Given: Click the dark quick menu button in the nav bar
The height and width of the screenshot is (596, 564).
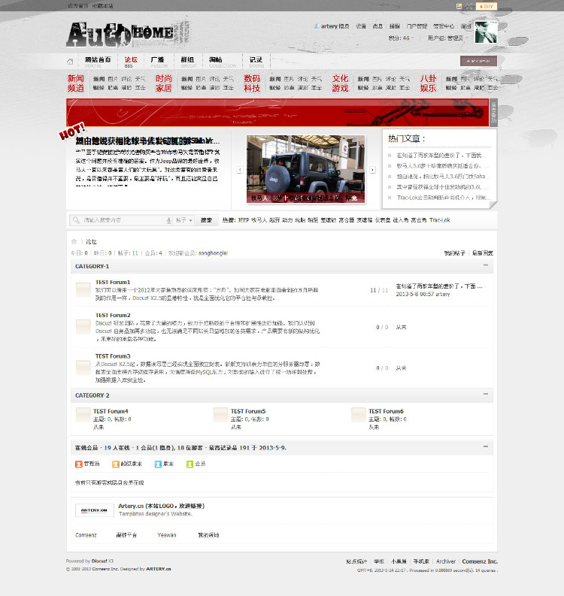Looking at the screenshot, I should coord(478,61).
